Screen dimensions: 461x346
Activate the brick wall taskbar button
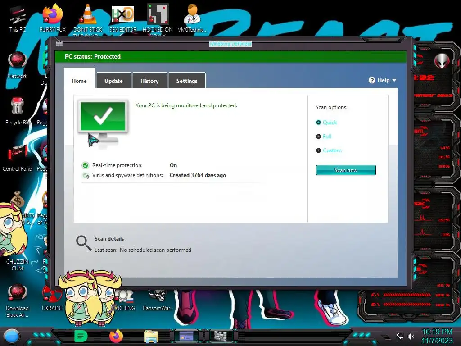point(221,336)
